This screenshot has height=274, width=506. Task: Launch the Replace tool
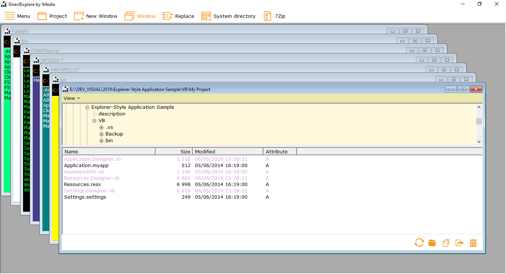point(179,16)
